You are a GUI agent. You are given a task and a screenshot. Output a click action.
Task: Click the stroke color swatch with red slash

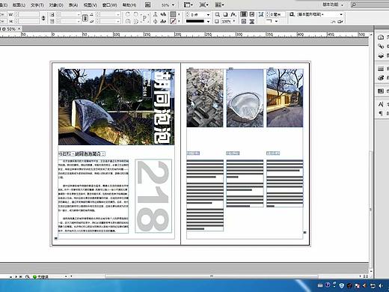(x=173, y=22)
